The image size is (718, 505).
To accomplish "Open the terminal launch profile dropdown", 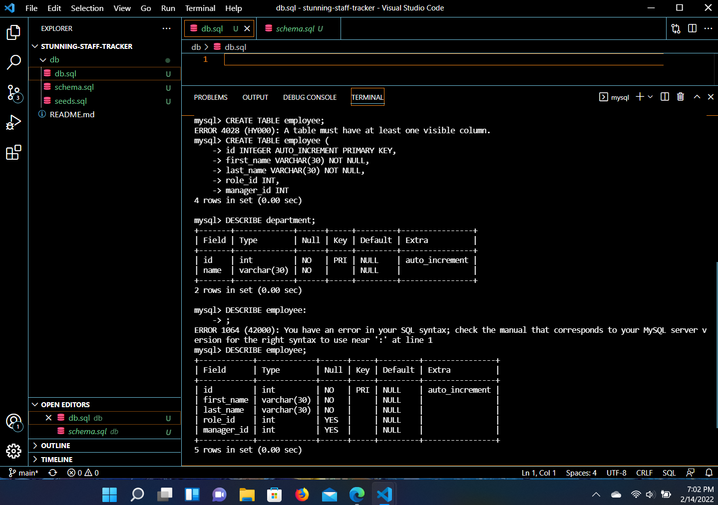I will click(650, 97).
